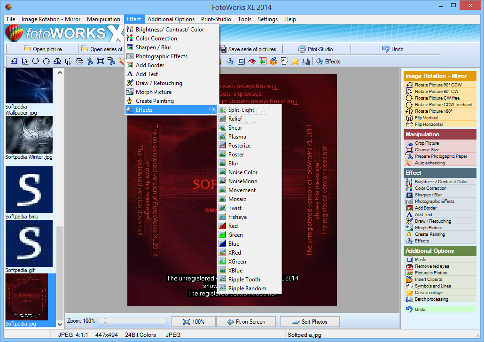Click the Fit on Screen button
The image size is (484, 342).
coord(246,322)
